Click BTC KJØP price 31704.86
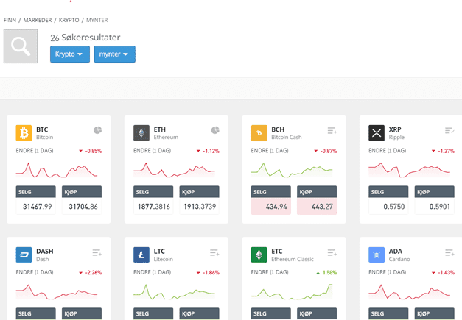The image size is (462, 320). tap(82, 207)
